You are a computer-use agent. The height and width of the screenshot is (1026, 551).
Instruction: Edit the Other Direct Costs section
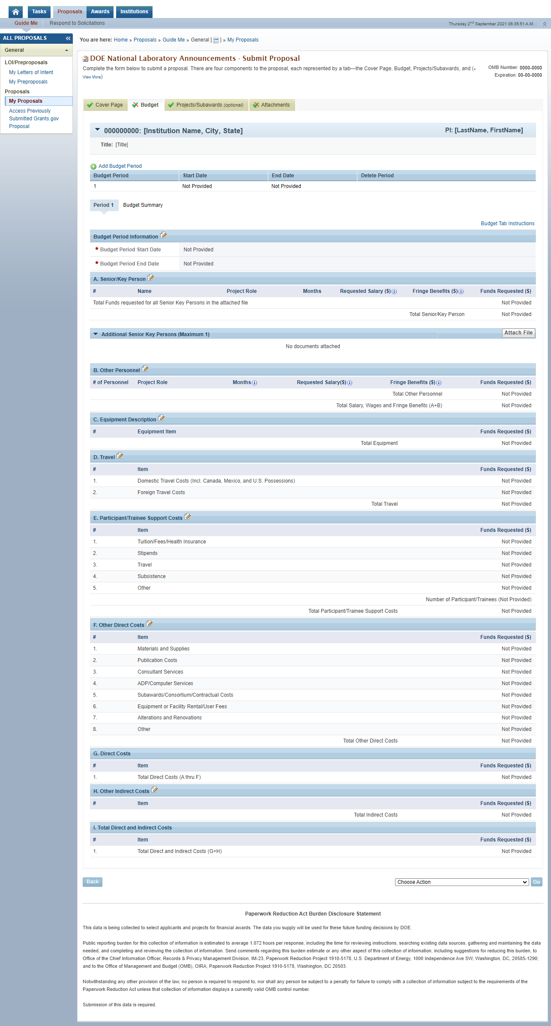pos(150,624)
